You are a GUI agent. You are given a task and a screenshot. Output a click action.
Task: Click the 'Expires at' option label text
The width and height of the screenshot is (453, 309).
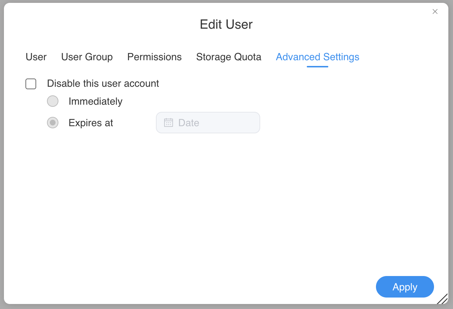(x=91, y=123)
